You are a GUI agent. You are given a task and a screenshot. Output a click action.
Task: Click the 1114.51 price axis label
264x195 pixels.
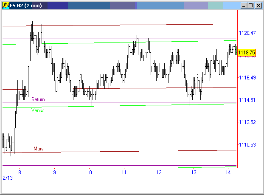click(247, 100)
